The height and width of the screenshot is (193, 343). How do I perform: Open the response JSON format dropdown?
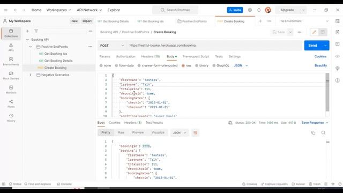(180, 133)
